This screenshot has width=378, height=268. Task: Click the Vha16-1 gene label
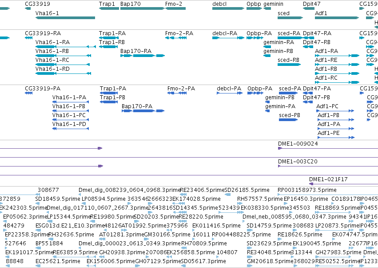click(x=47, y=13)
